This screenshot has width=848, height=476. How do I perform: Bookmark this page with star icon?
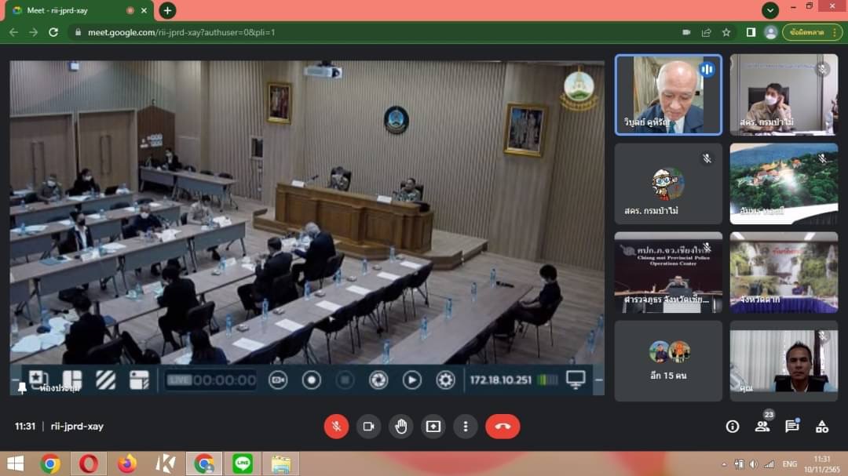click(x=726, y=32)
